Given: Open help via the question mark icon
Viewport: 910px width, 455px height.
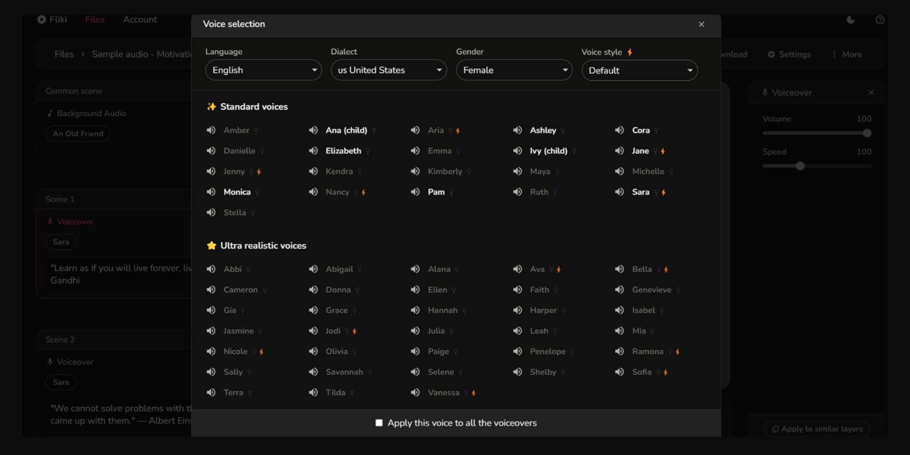Looking at the screenshot, I should (880, 19).
